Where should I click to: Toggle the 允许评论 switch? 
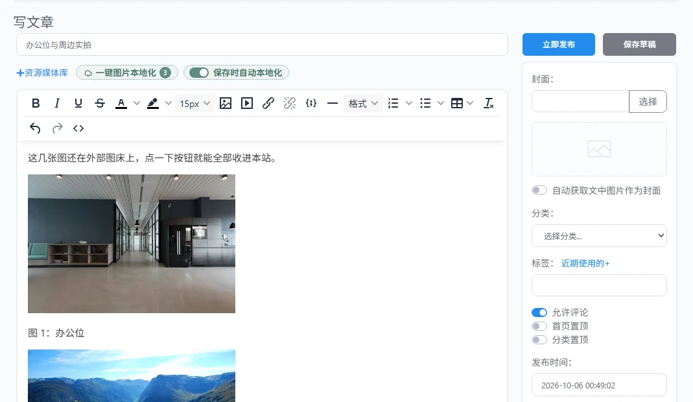pyautogui.click(x=539, y=313)
